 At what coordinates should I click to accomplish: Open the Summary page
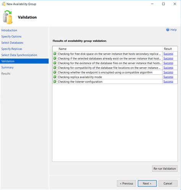pos(7,67)
